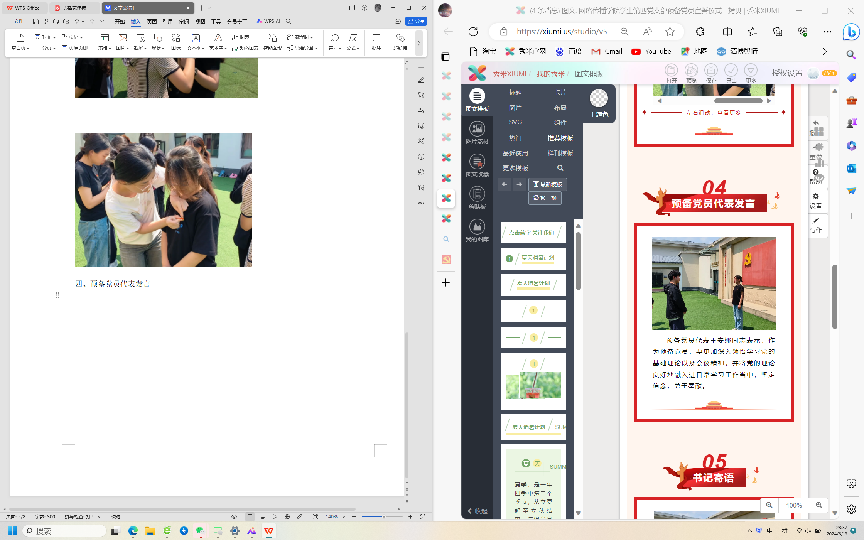Image resolution: width=864 pixels, height=540 pixels.
Task: Toggle WPS web layout view
Action: pyautogui.click(x=287, y=516)
